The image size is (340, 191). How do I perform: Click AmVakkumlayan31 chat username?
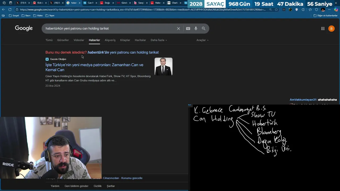click(303, 100)
